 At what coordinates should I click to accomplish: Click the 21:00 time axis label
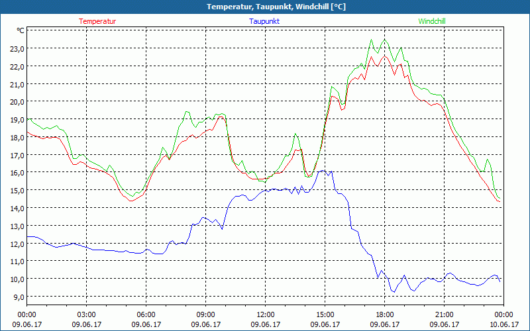444,315
